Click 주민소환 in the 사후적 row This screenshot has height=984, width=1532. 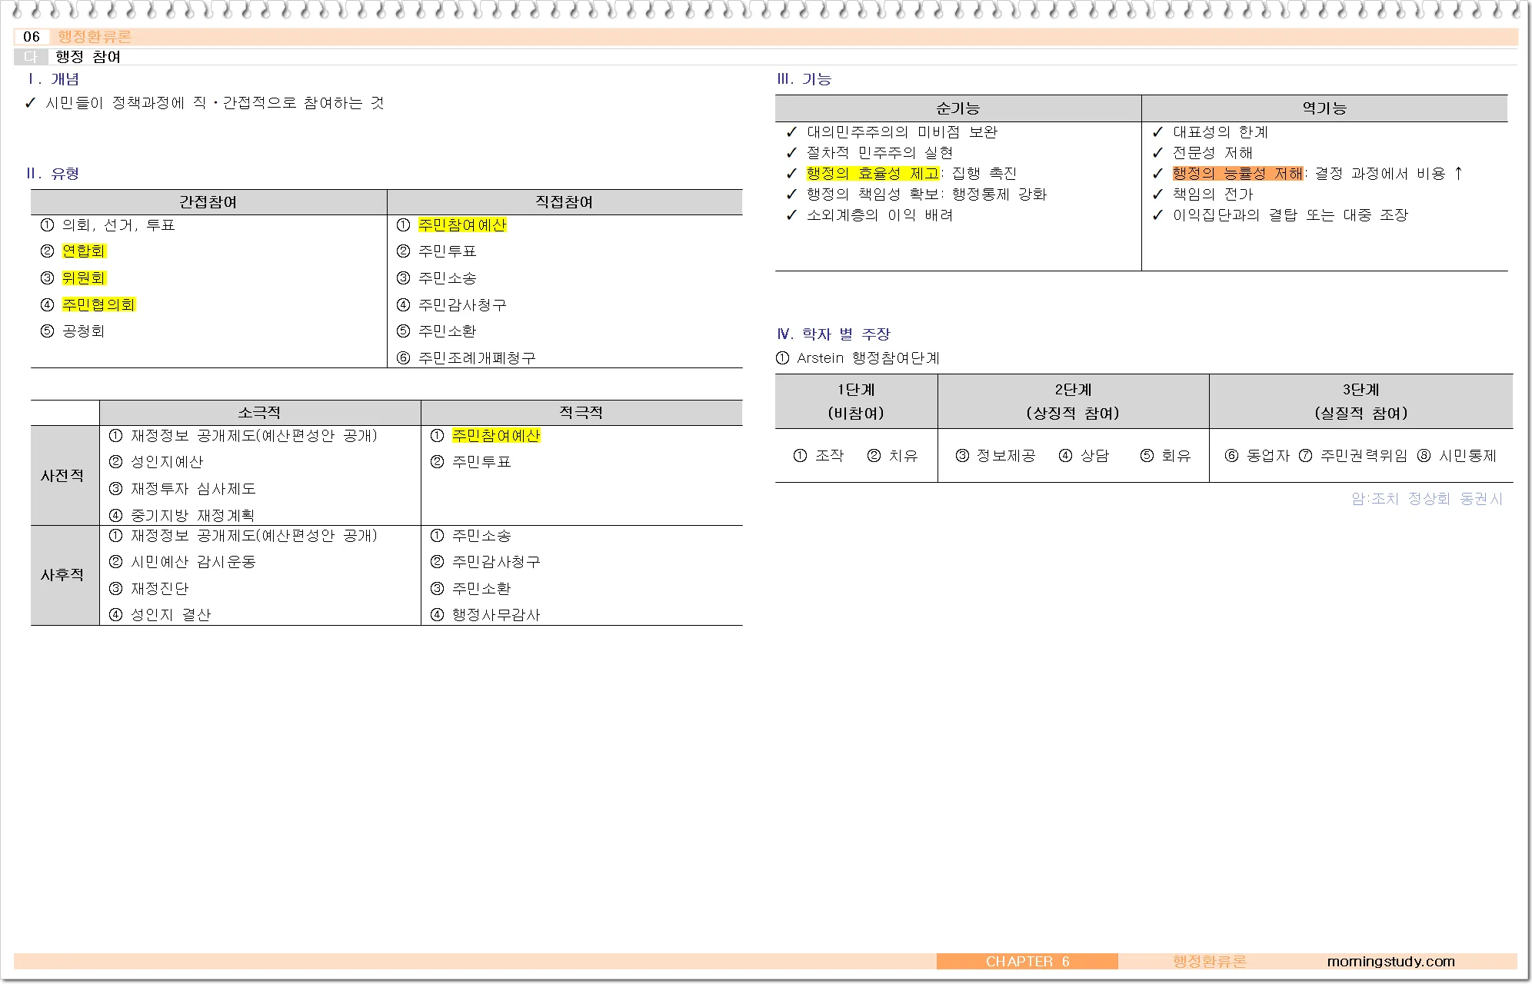[481, 589]
